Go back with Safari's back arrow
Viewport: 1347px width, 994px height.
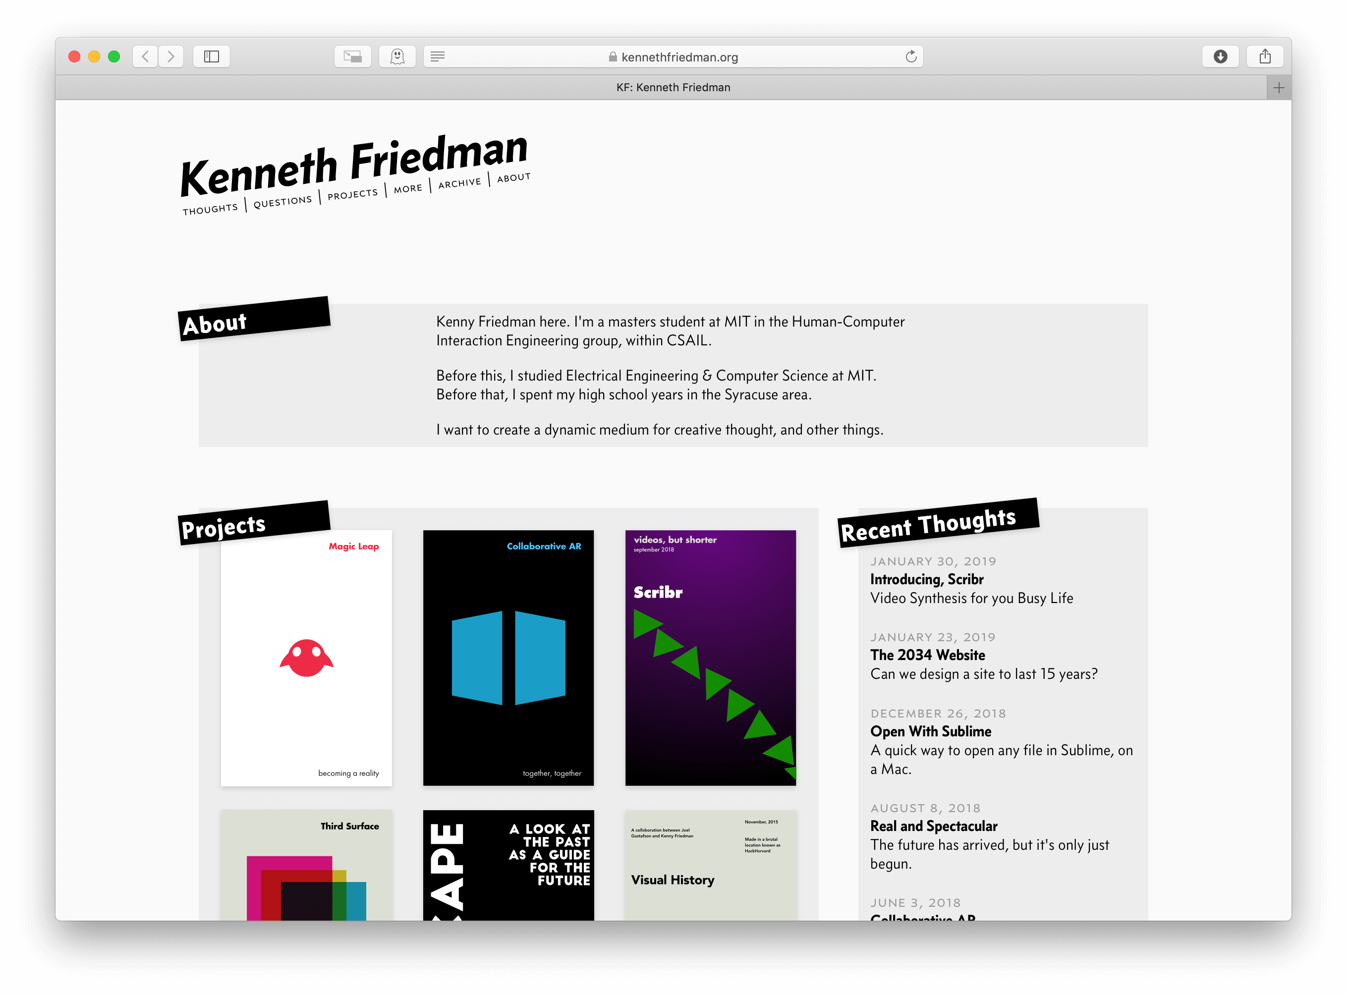145,56
